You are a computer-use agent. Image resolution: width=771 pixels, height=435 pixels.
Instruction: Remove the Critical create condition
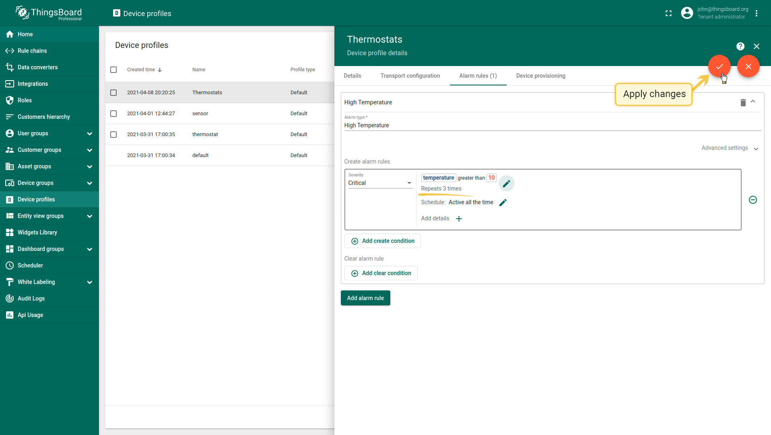tap(752, 200)
